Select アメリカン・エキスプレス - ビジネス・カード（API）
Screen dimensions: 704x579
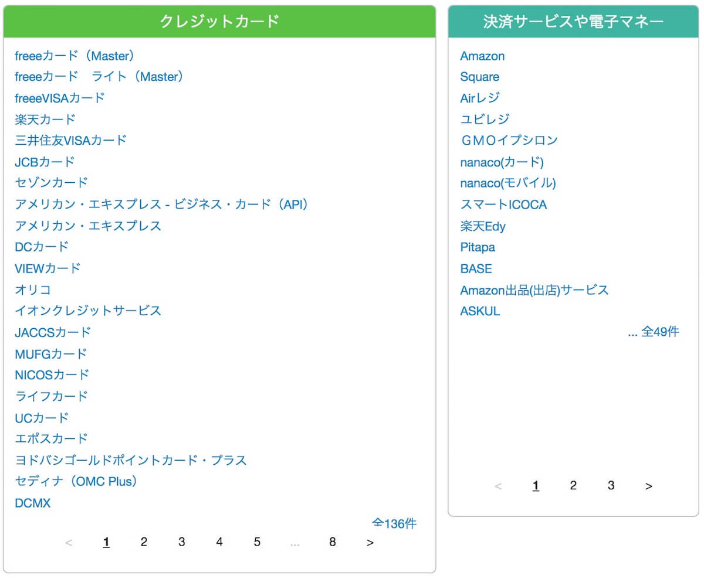tap(162, 205)
